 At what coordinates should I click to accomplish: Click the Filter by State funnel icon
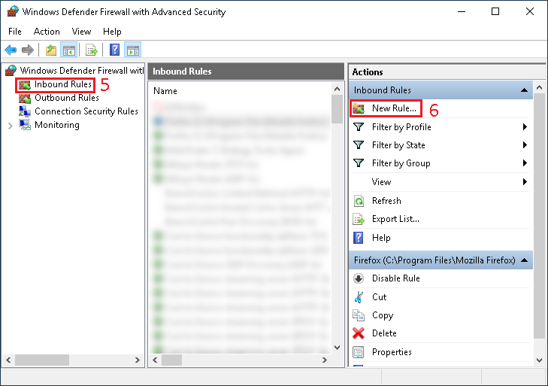(359, 145)
